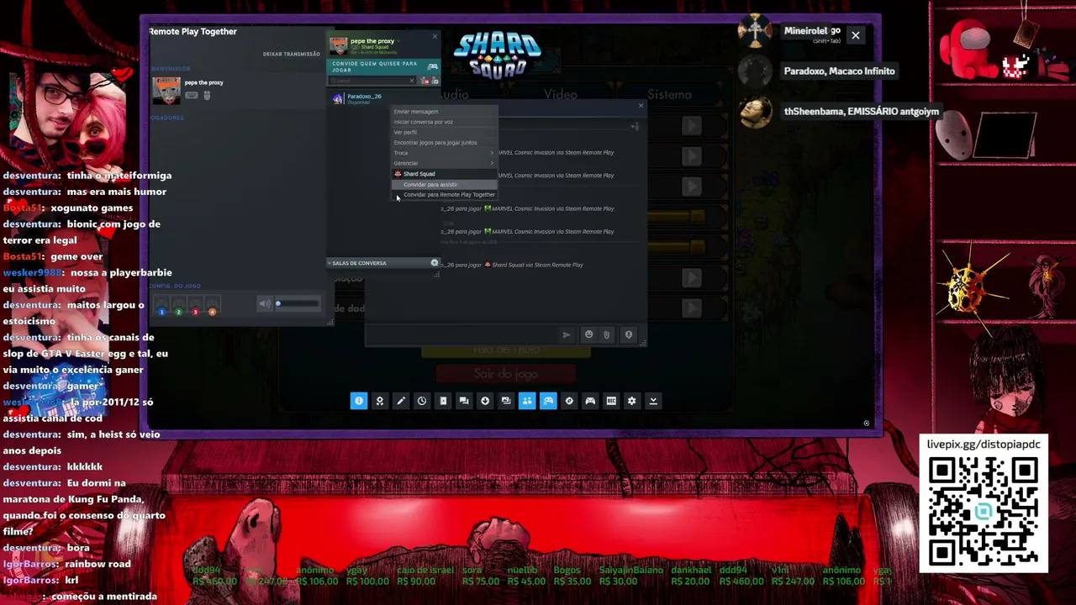Click the Shard Squad entry in context menu
This screenshot has height=605, width=1076.
pyautogui.click(x=445, y=174)
